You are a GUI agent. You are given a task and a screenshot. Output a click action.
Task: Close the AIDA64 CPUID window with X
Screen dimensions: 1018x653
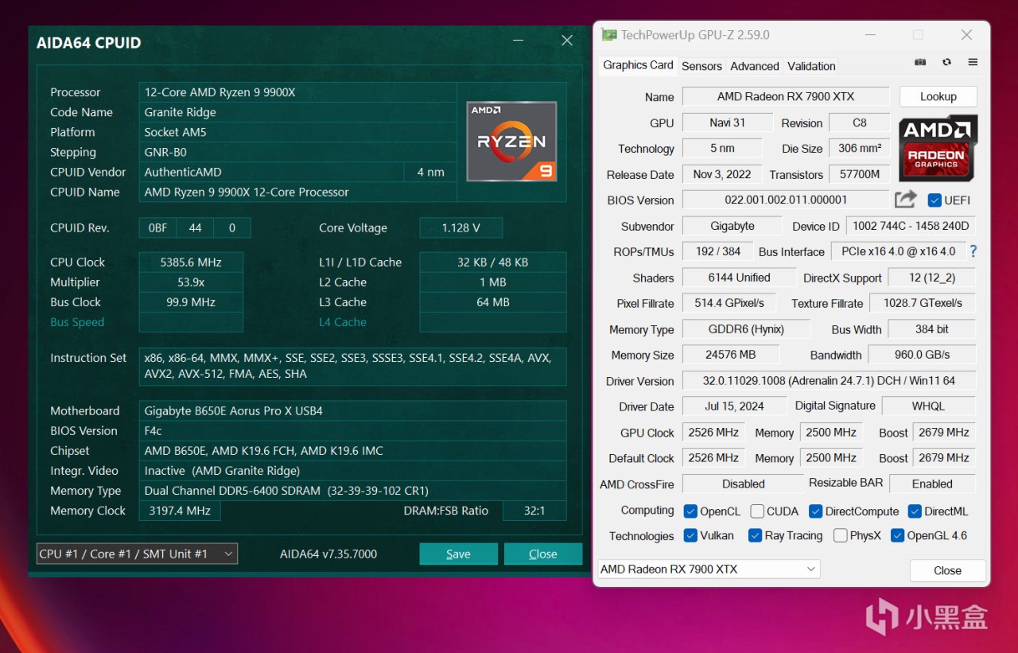coord(567,41)
